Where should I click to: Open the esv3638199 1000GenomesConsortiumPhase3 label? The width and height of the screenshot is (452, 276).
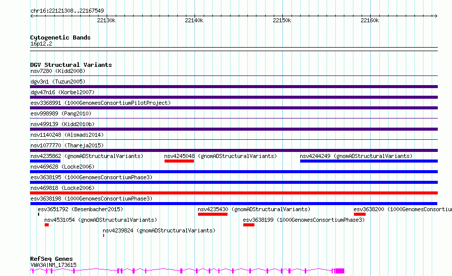[x=304, y=220]
